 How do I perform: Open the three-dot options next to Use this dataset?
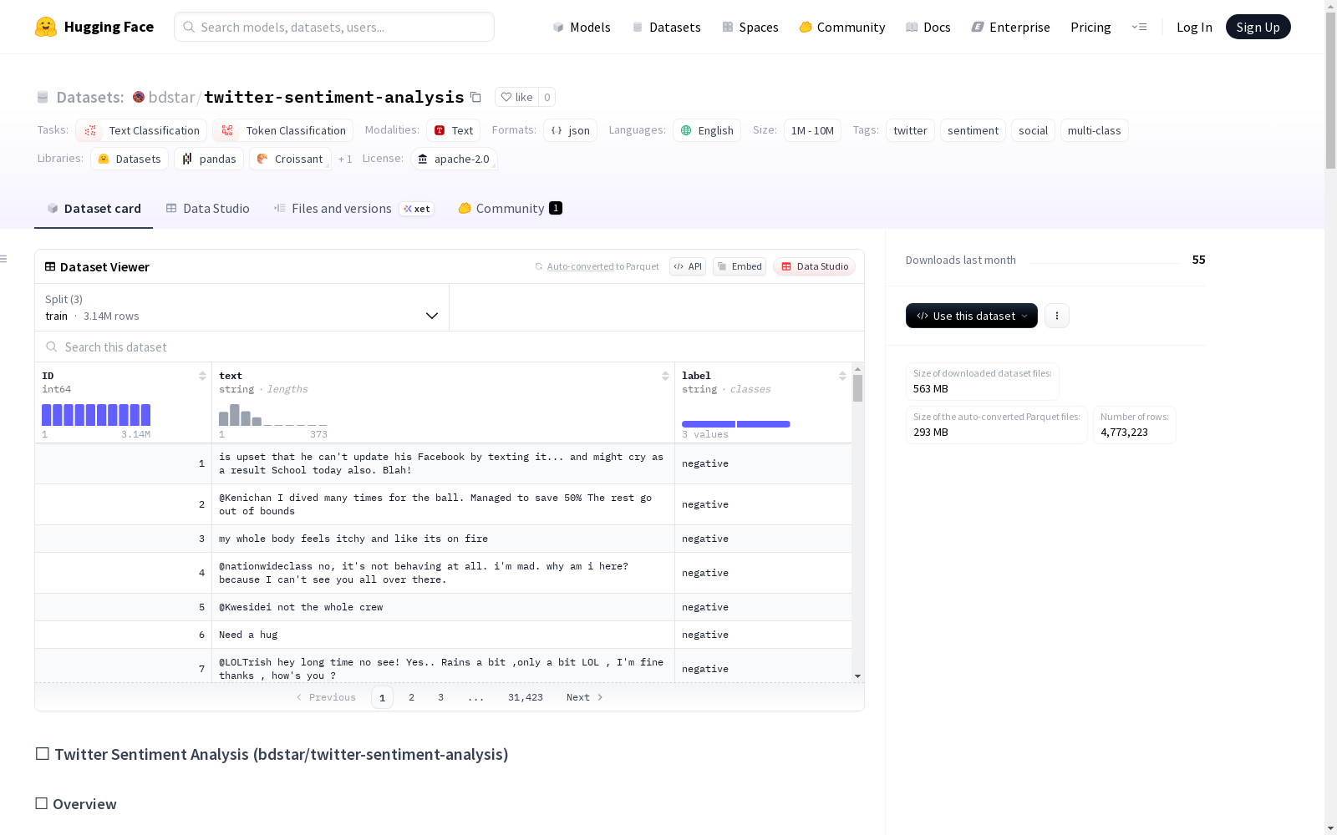[x=1057, y=316]
